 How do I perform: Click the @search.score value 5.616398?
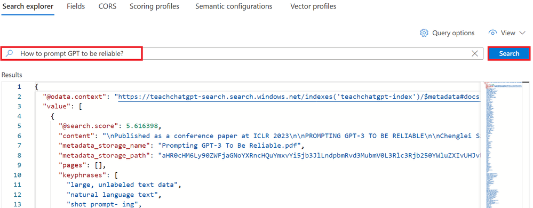coord(142,126)
